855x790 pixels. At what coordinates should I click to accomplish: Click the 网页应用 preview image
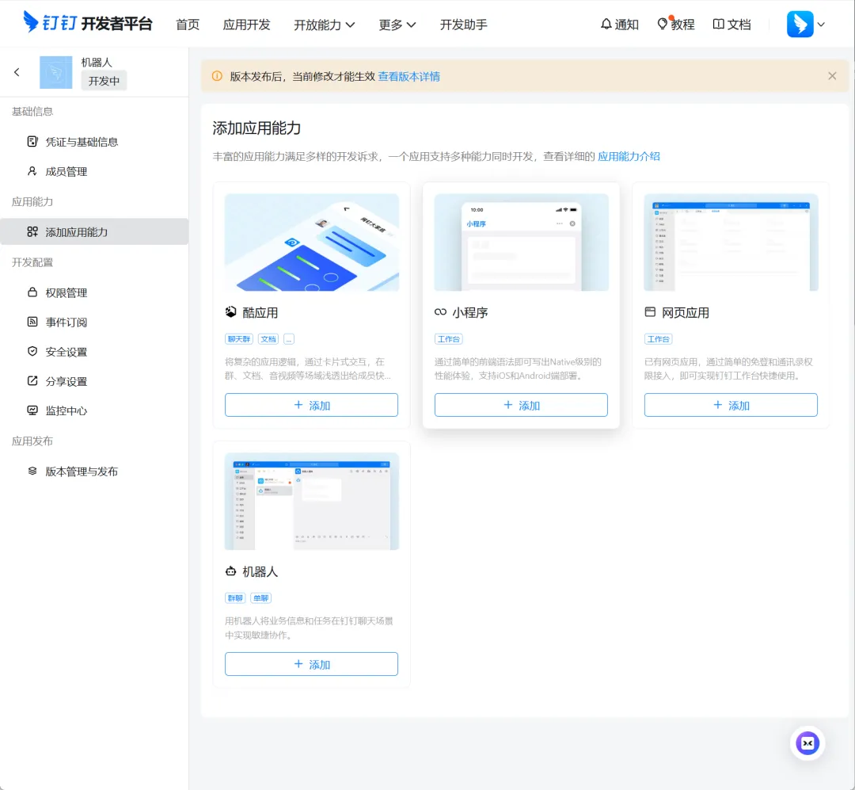point(731,242)
